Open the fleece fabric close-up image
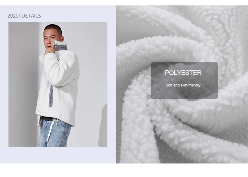 coord(182,84)
